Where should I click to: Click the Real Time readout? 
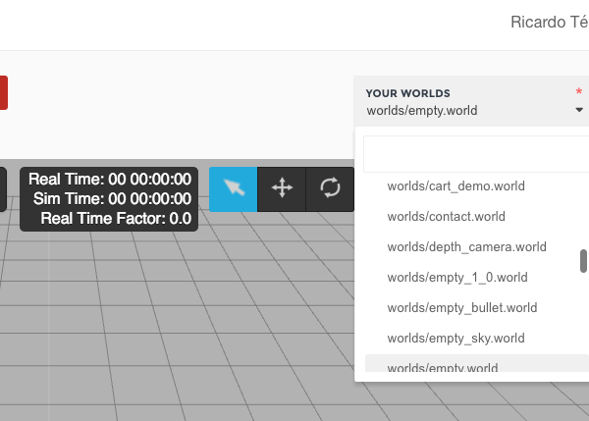(110, 180)
